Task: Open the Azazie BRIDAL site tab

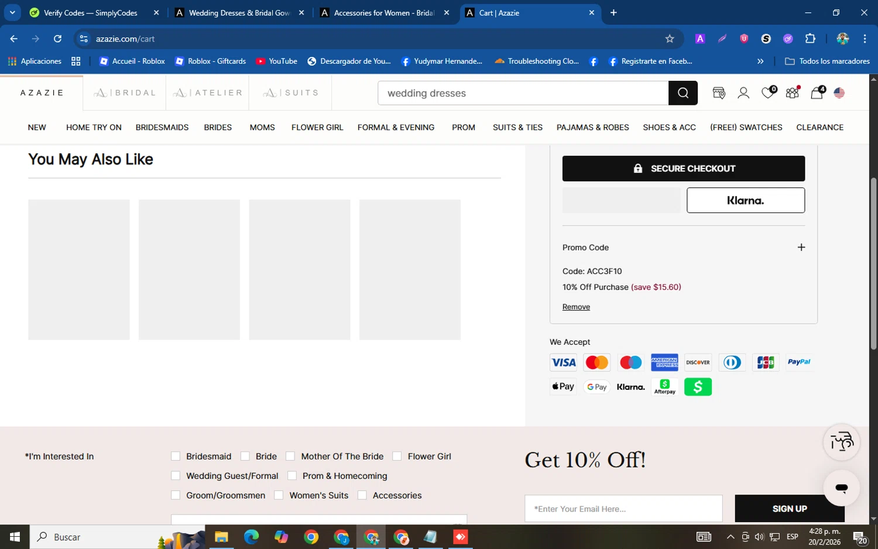Action: pos(125,93)
